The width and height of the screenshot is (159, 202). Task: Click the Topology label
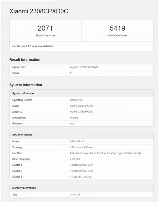point(17,147)
